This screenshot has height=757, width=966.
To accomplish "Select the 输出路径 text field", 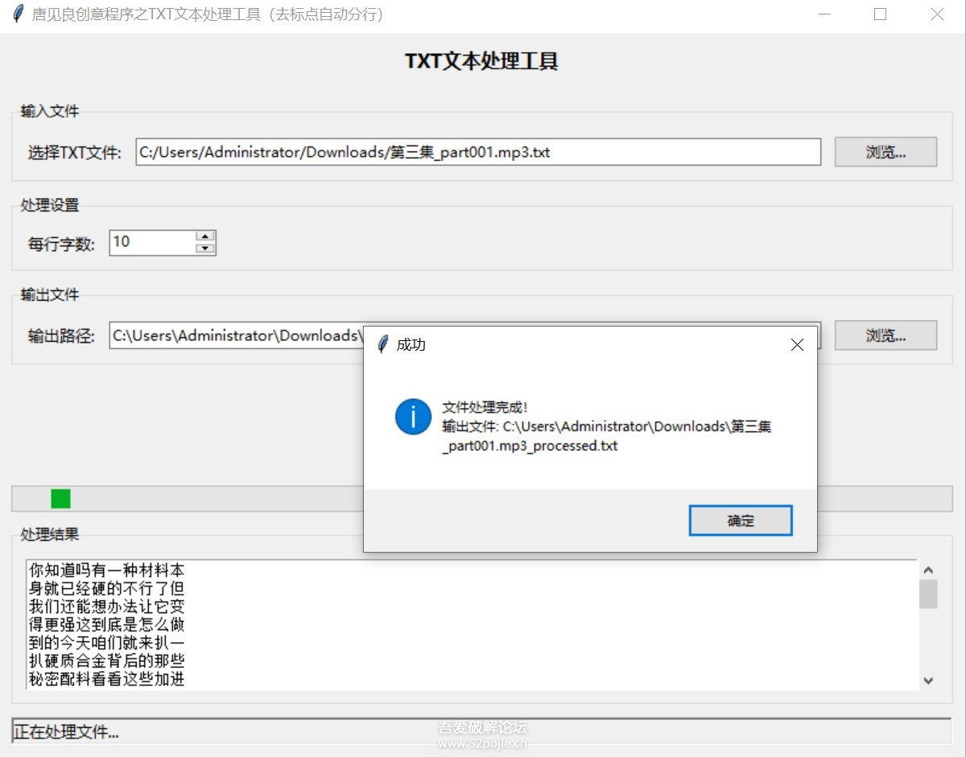I will [x=233, y=336].
